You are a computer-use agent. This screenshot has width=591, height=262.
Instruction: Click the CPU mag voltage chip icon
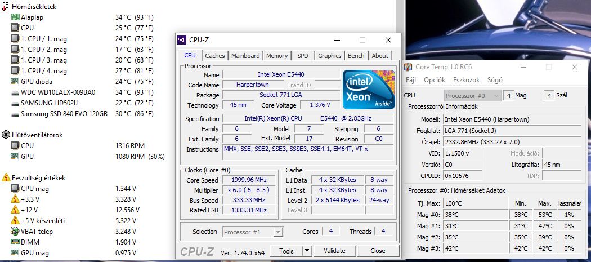pos(15,189)
